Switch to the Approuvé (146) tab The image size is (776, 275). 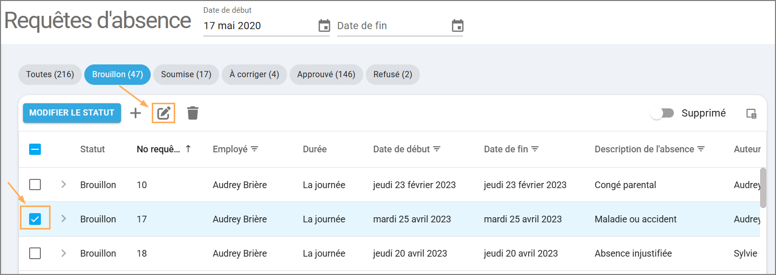(326, 75)
